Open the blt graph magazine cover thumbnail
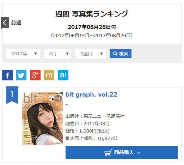184x165 pixels. coord(42,118)
